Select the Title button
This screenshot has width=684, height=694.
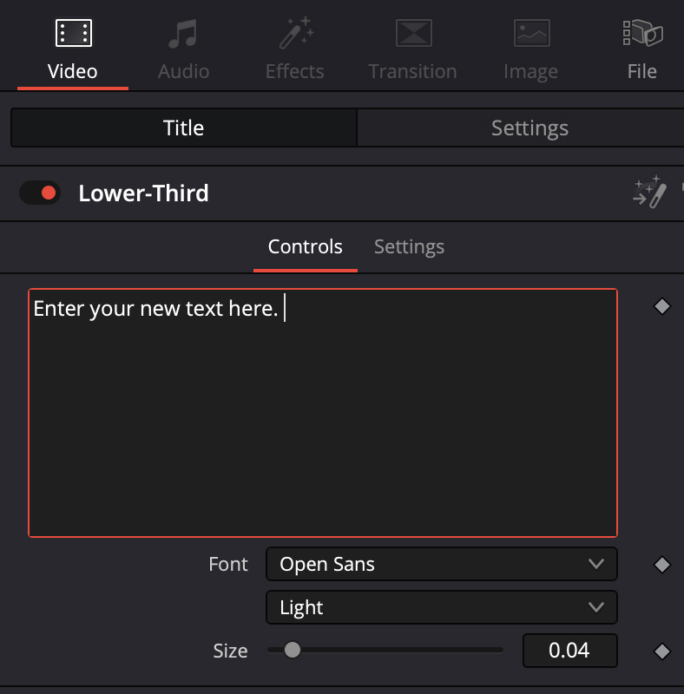click(183, 128)
